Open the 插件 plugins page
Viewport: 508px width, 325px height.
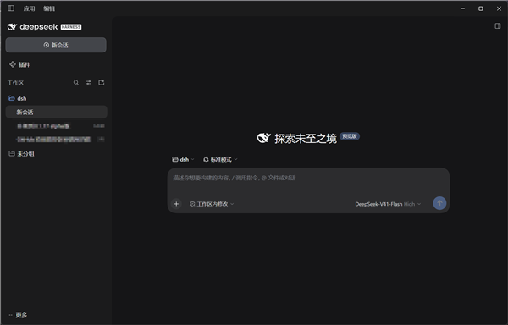point(19,64)
